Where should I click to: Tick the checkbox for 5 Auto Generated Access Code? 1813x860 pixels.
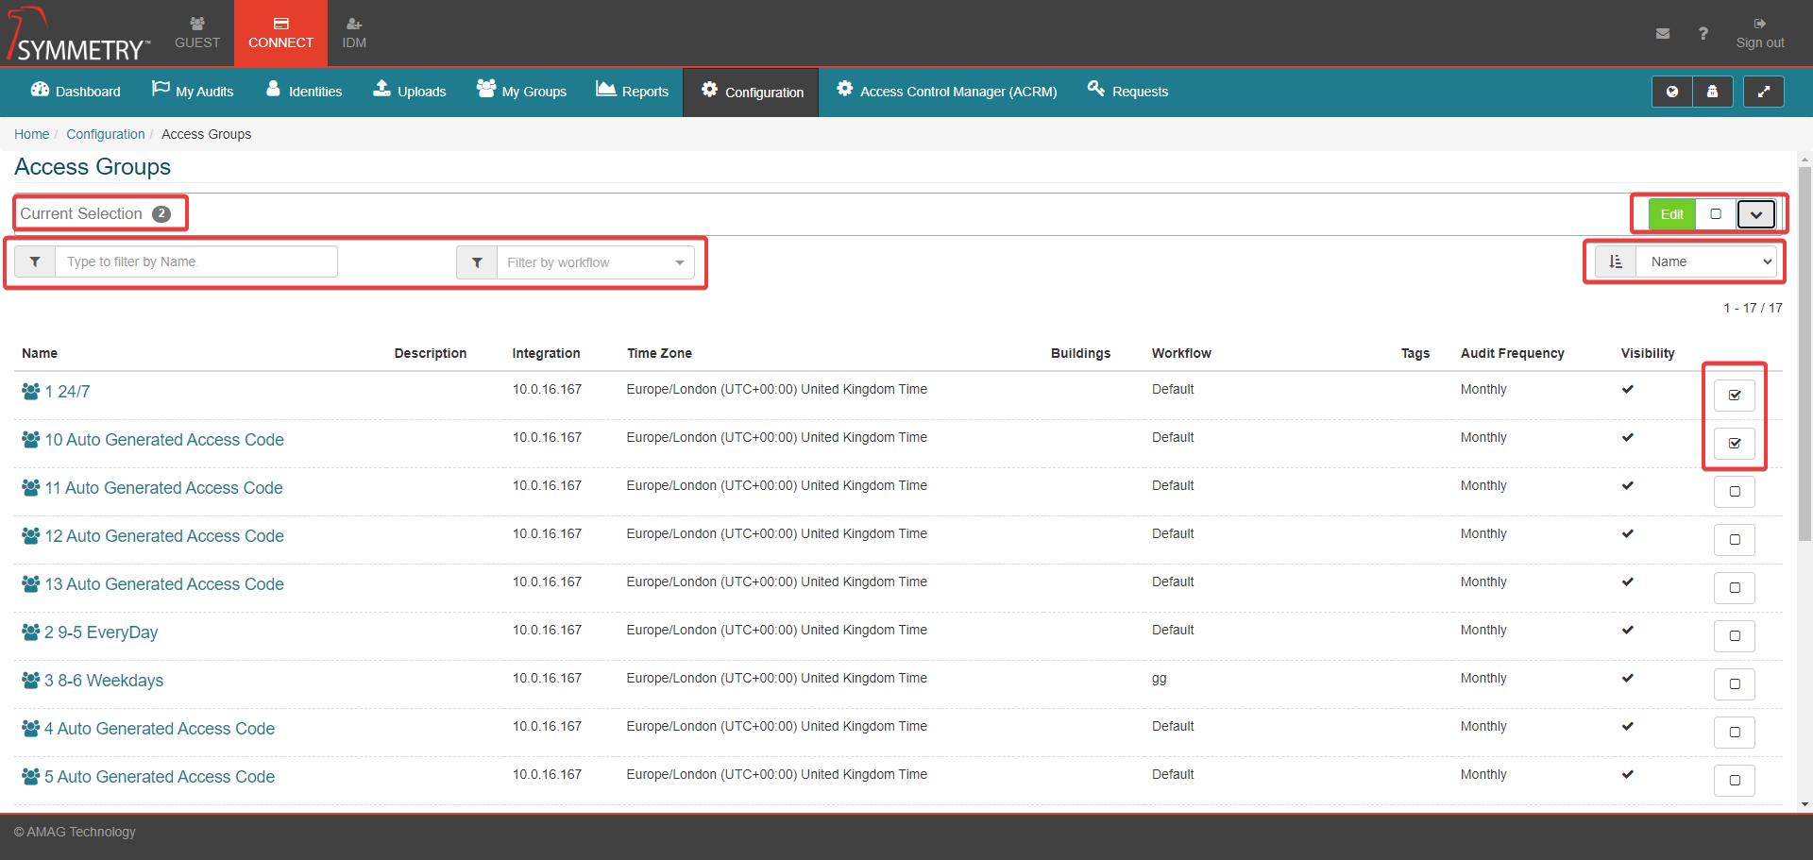point(1735,780)
